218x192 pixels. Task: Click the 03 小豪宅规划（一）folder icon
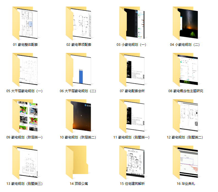(x=132, y=23)
